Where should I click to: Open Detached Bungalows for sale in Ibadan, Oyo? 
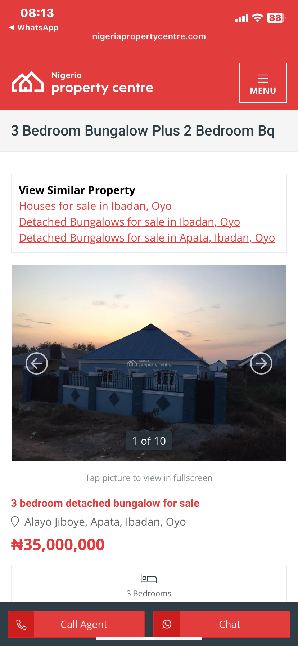click(130, 222)
